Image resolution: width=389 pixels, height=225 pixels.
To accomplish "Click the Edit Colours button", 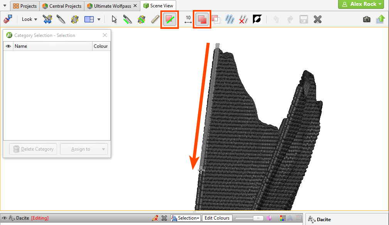I will [217, 218].
